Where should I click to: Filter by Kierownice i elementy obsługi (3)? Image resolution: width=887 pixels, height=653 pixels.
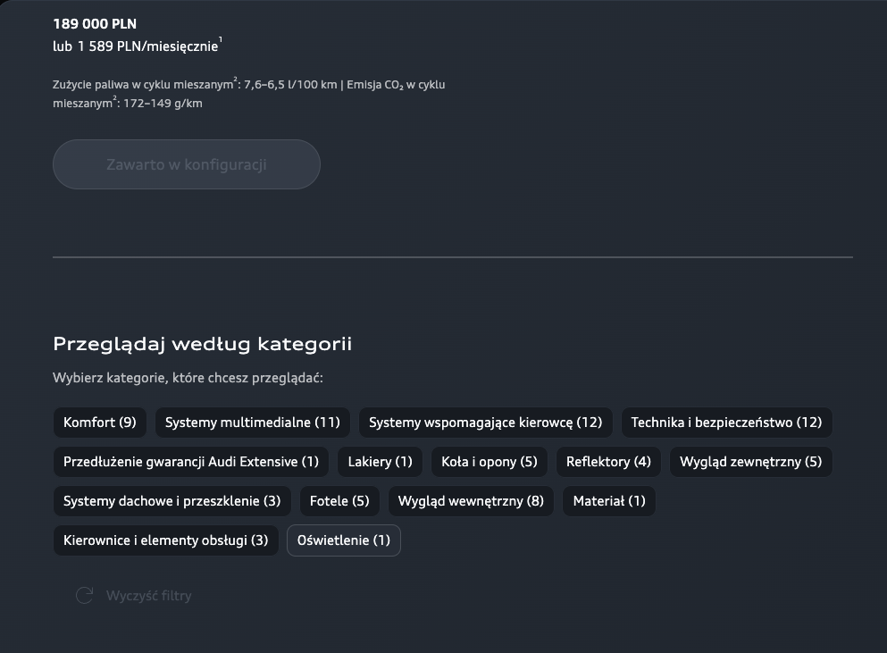[x=165, y=540]
